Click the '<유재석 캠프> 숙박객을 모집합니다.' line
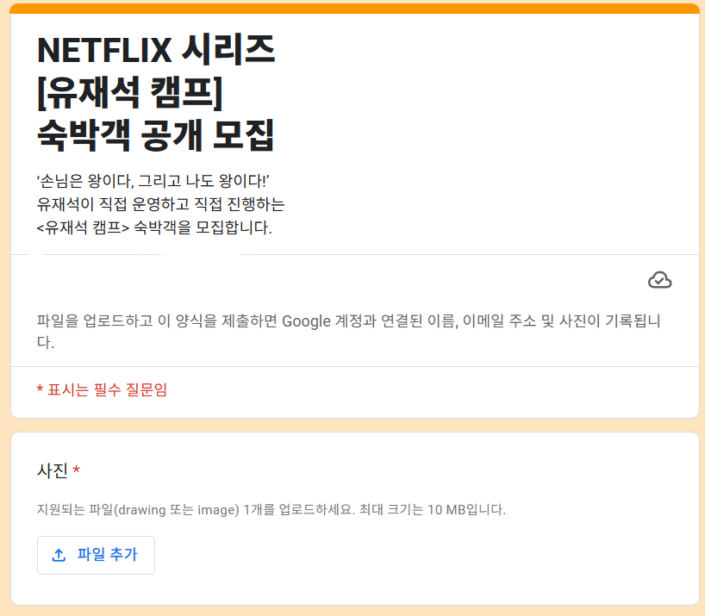The width and height of the screenshot is (705, 616). pos(154,227)
